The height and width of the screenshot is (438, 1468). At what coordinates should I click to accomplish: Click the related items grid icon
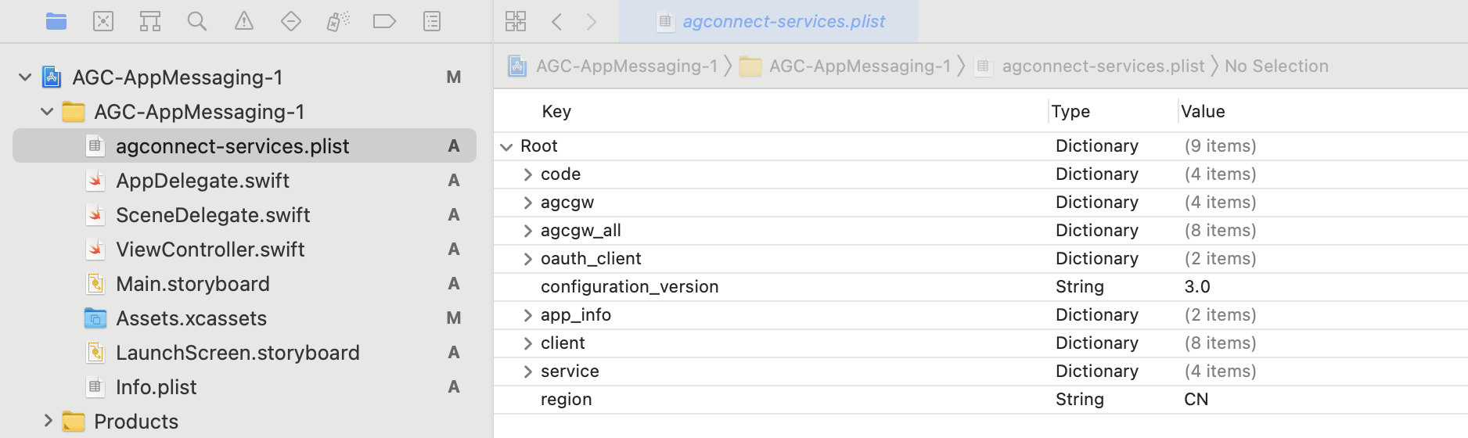pyautogui.click(x=516, y=21)
